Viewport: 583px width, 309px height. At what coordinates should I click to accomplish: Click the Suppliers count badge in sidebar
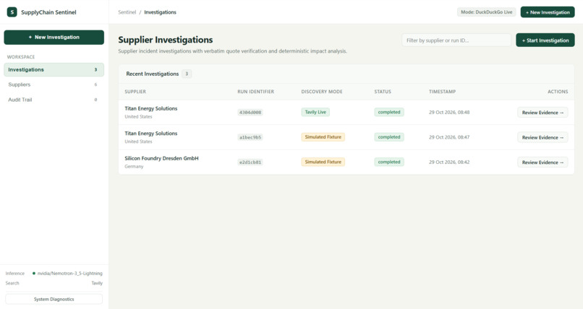coord(95,84)
